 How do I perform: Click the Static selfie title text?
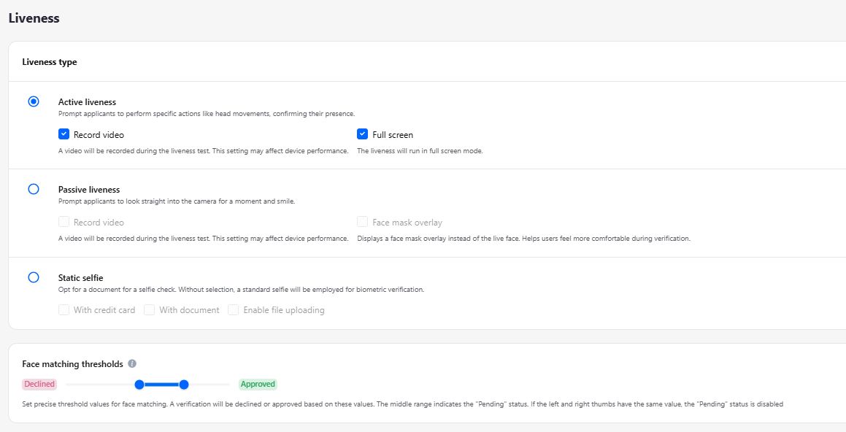[x=80, y=278]
